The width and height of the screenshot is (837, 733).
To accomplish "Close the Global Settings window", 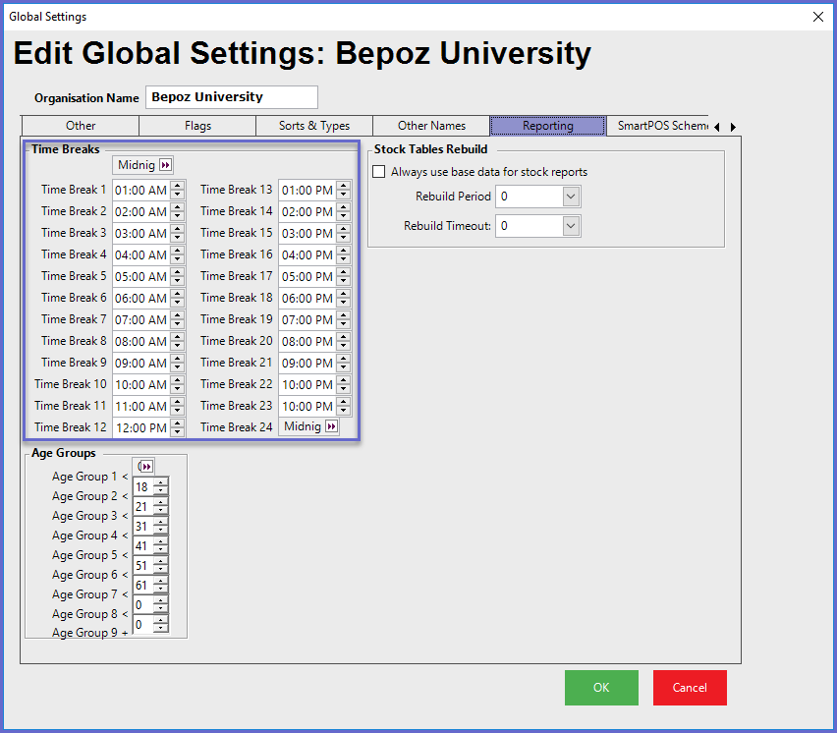I will pos(817,17).
